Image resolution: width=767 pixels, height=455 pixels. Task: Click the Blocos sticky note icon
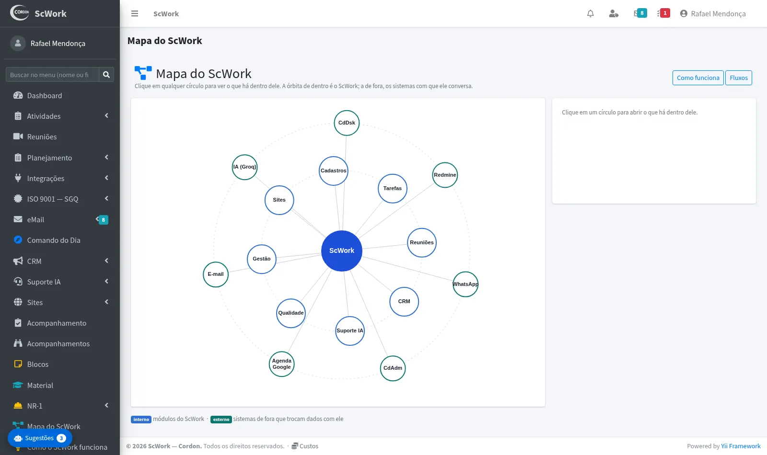18,364
